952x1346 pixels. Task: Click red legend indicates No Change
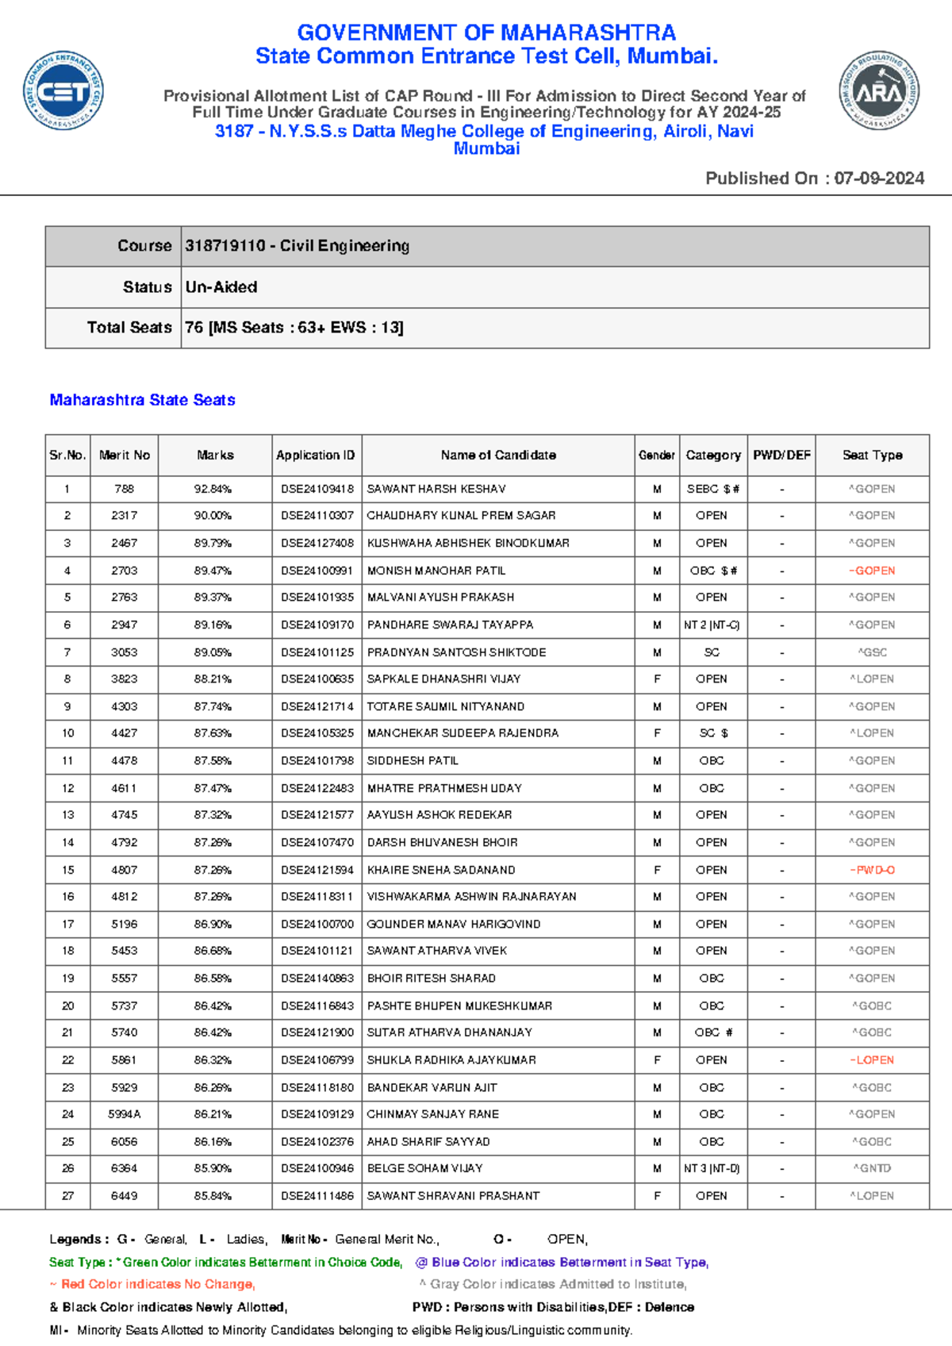(x=152, y=1284)
